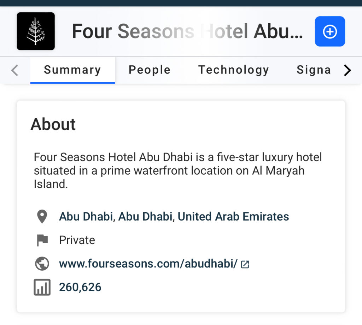Click the Private company status text
The height and width of the screenshot is (325, 362).
(x=77, y=240)
